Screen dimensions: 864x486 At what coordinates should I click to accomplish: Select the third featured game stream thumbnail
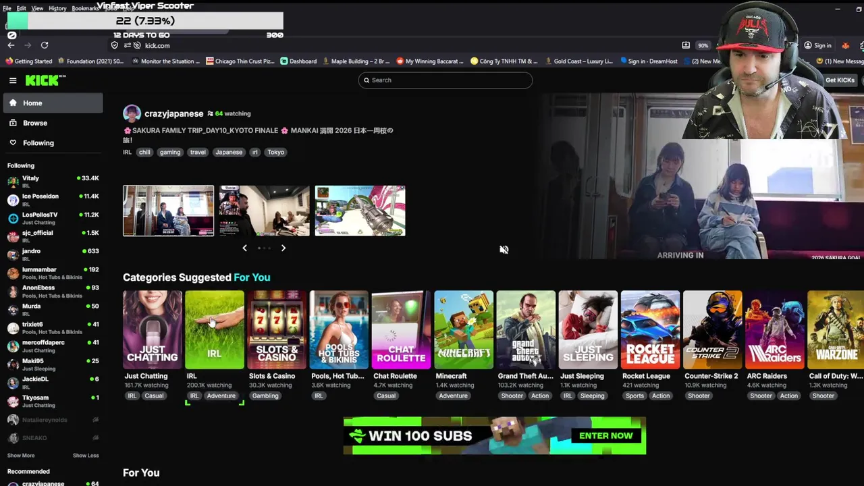coord(360,211)
